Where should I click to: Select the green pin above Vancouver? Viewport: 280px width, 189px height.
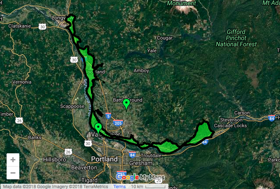(x=98, y=128)
